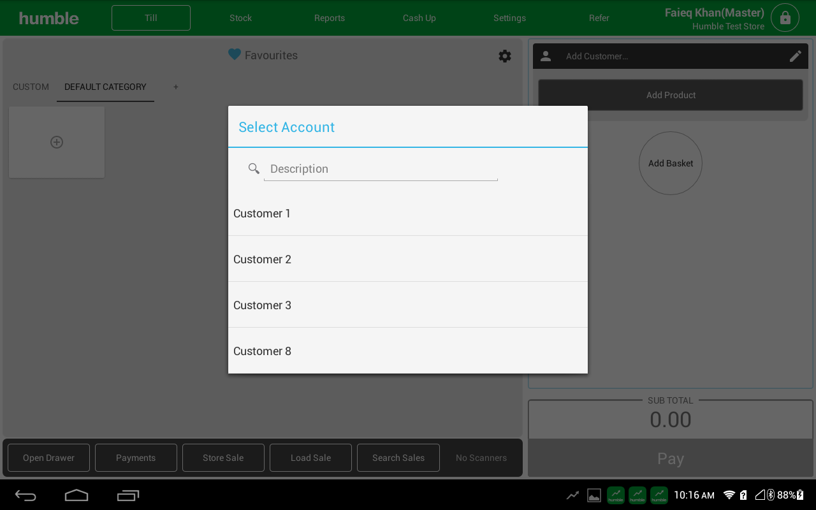Click the Open Drawer button

click(x=48, y=458)
